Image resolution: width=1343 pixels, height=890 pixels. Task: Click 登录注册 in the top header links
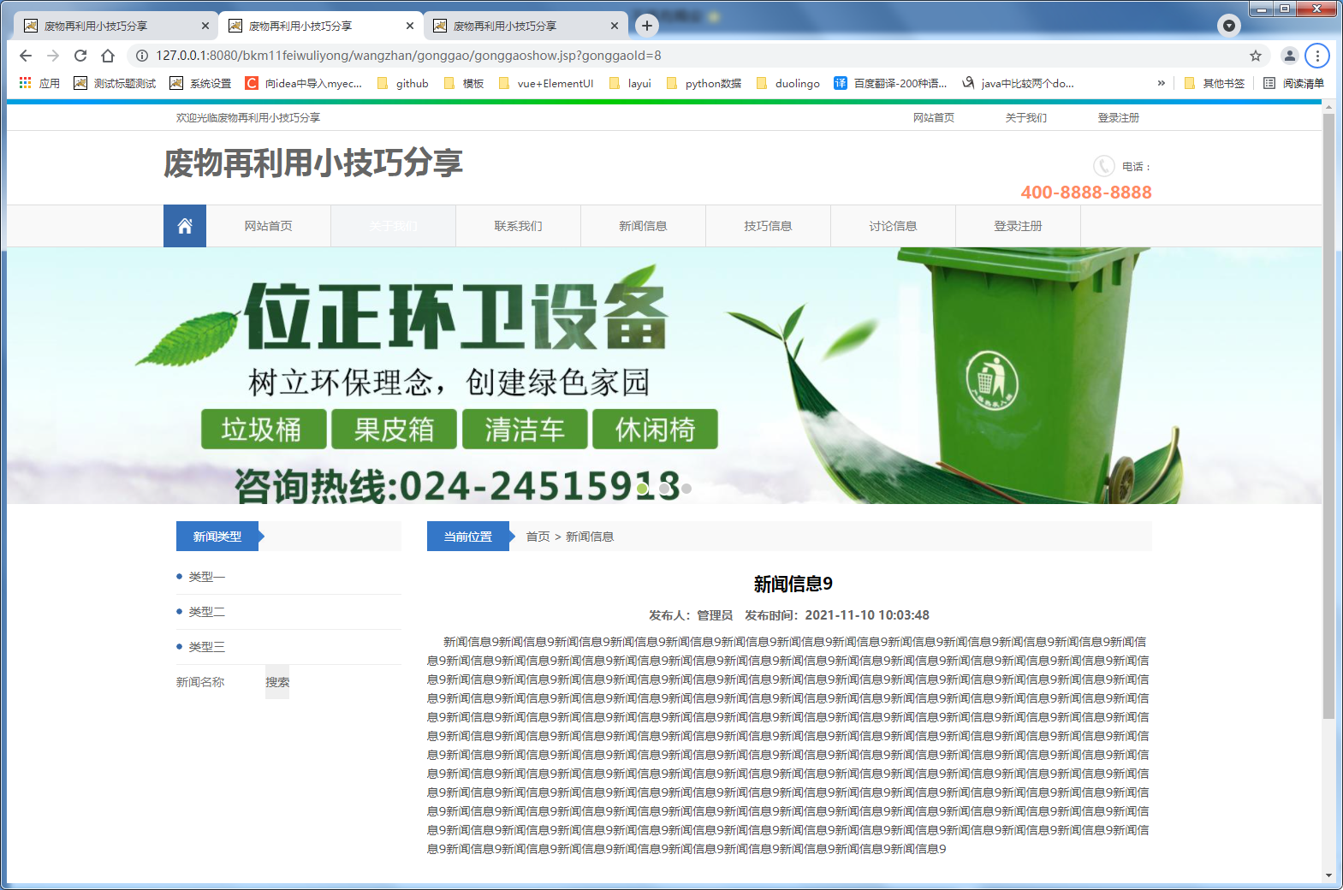pos(1118,117)
